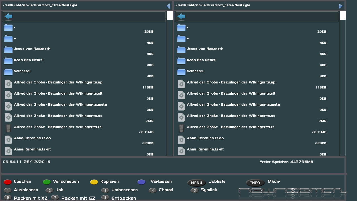Select Alfred der Große .ts.ts video in left pane

57,127
